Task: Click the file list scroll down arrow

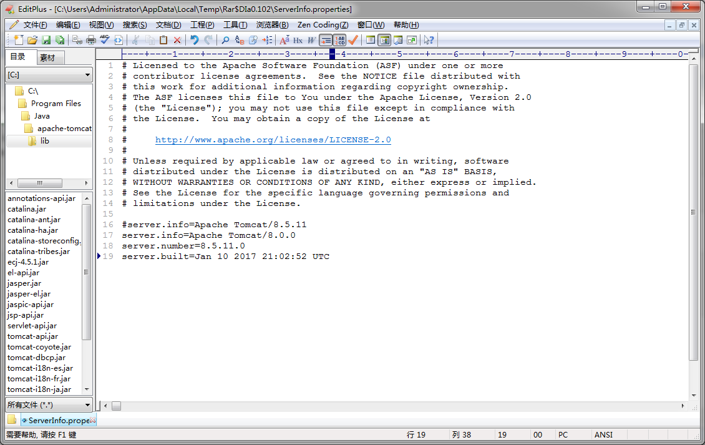Action: [x=87, y=389]
